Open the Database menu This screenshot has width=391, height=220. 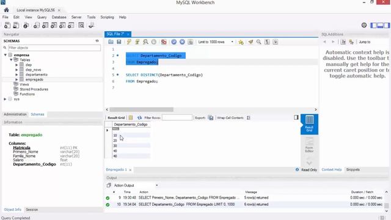pyautogui.click(x=59, y=17)
